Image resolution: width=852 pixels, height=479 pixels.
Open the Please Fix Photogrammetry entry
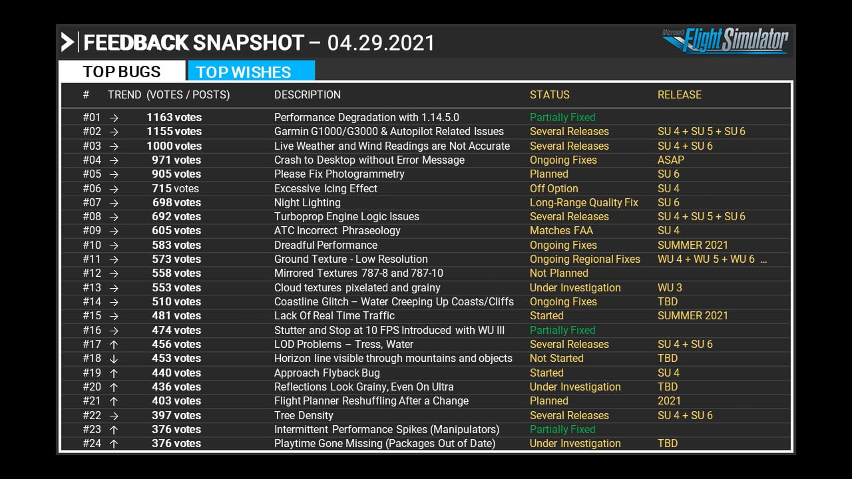339,174
